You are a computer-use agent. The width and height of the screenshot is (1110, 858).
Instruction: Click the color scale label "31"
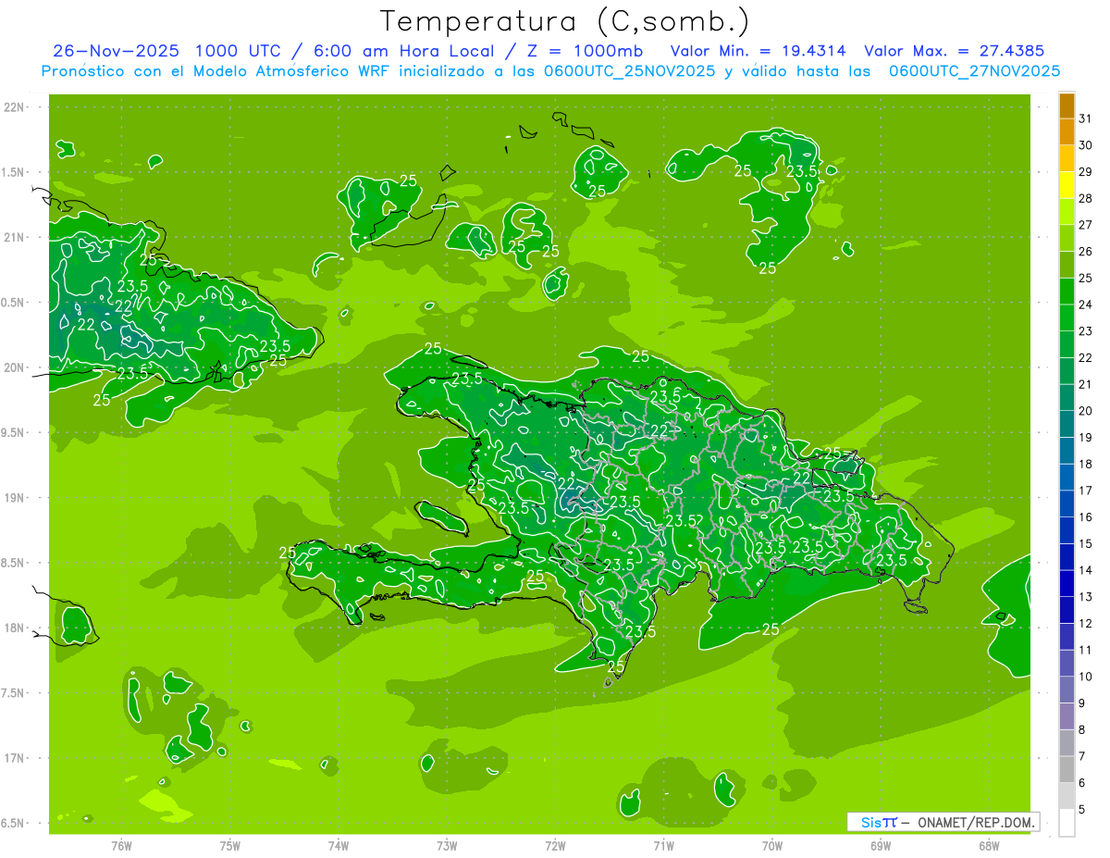(x=1086, y=118)
